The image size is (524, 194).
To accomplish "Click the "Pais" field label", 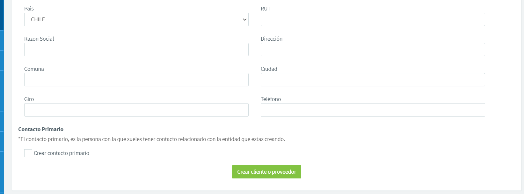I will (x=29, y=9).
